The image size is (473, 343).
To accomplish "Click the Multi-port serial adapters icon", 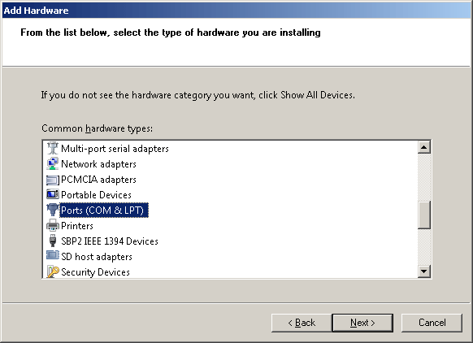I will tap(53, 148).
